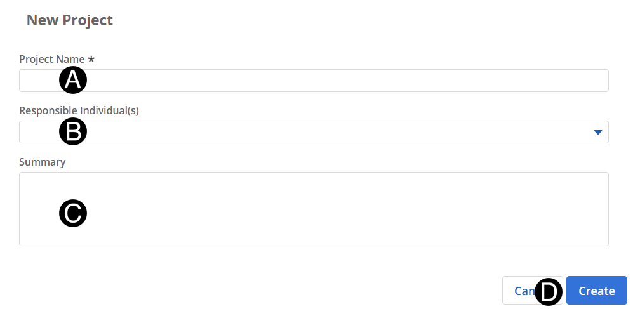
Task: Click the required asterisk beside Project Name
Action: [x=91, y=59]
